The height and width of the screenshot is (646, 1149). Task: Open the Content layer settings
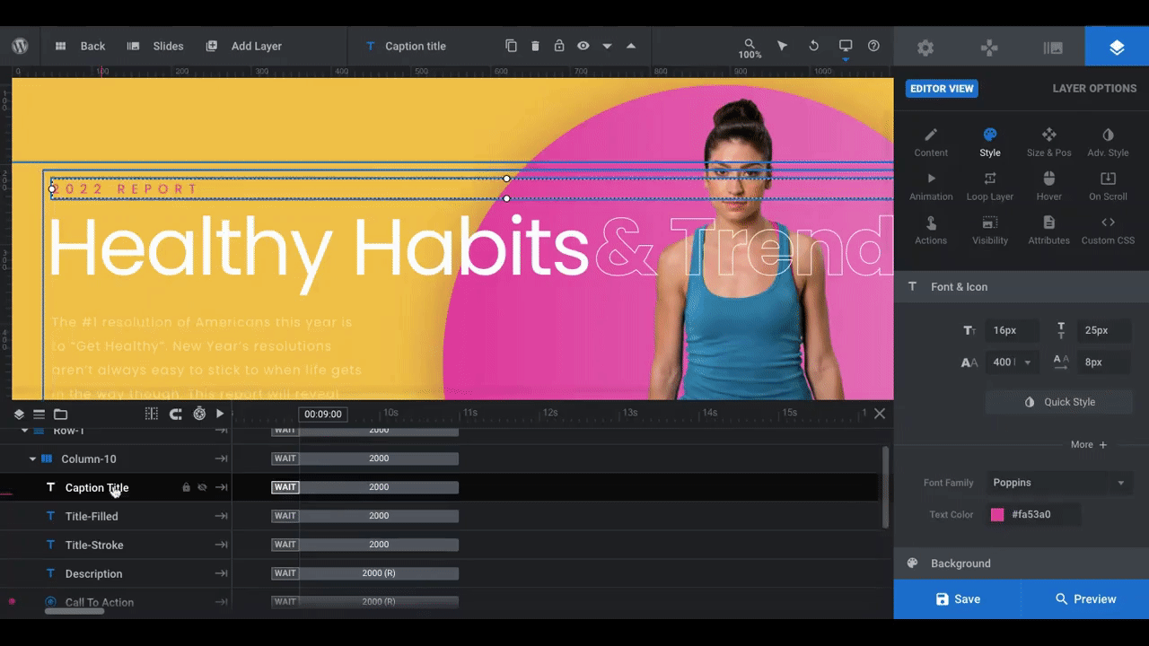(931, 142)
